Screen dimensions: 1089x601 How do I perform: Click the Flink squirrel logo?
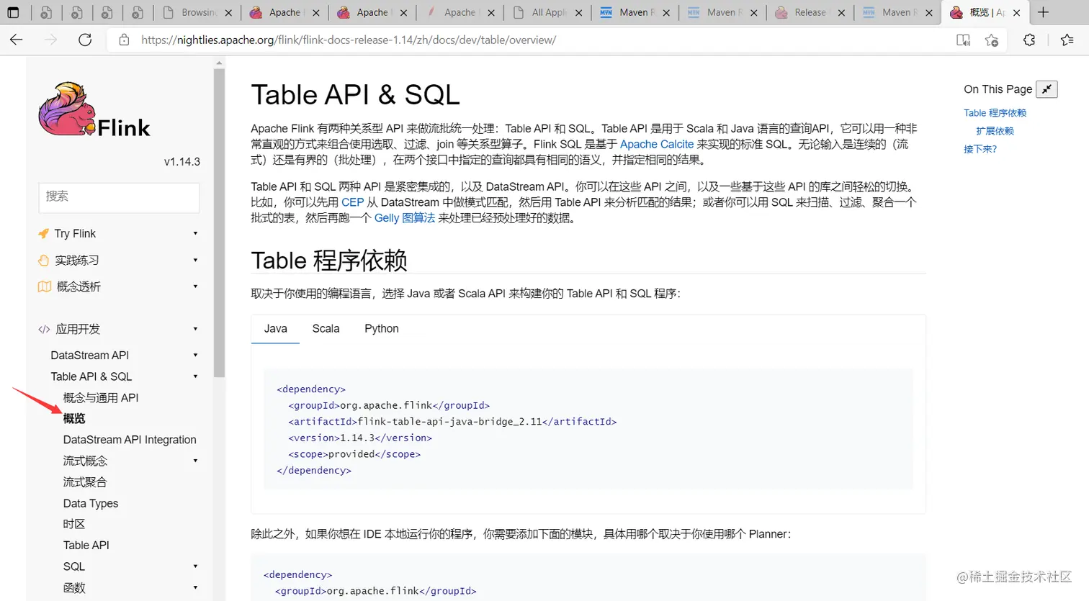[x=94, y=109]
